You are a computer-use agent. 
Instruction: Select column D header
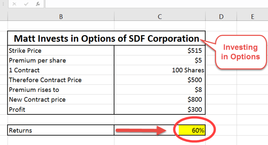221,17
